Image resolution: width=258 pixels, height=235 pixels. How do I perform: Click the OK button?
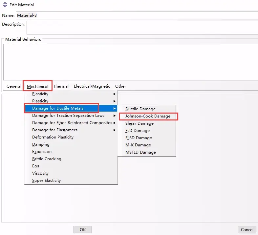click(x=83, y=229)
